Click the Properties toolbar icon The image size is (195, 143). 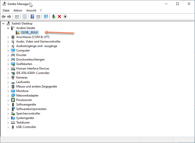pos(24,16)
